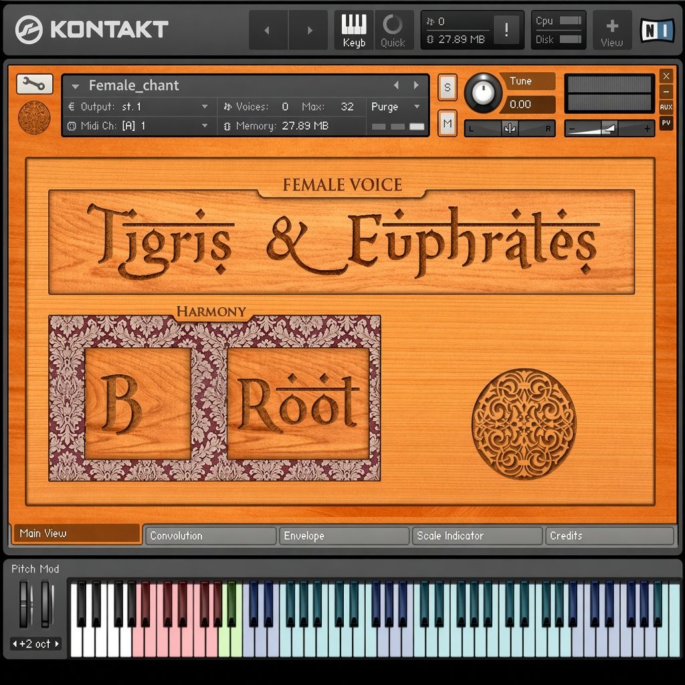Viewport: 685px width, 685px height.
Task: Solo the instrument with S button
Action: point(447,87)
